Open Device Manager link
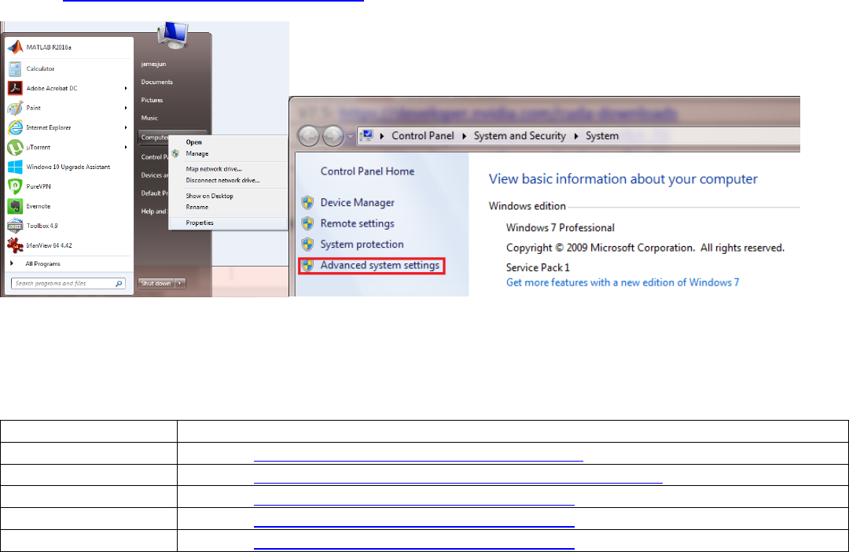 pyautogui.click(x=358, y=203)
